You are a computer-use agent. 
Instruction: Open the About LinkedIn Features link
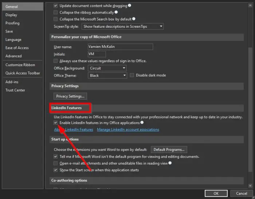click(x=74, y=130)
